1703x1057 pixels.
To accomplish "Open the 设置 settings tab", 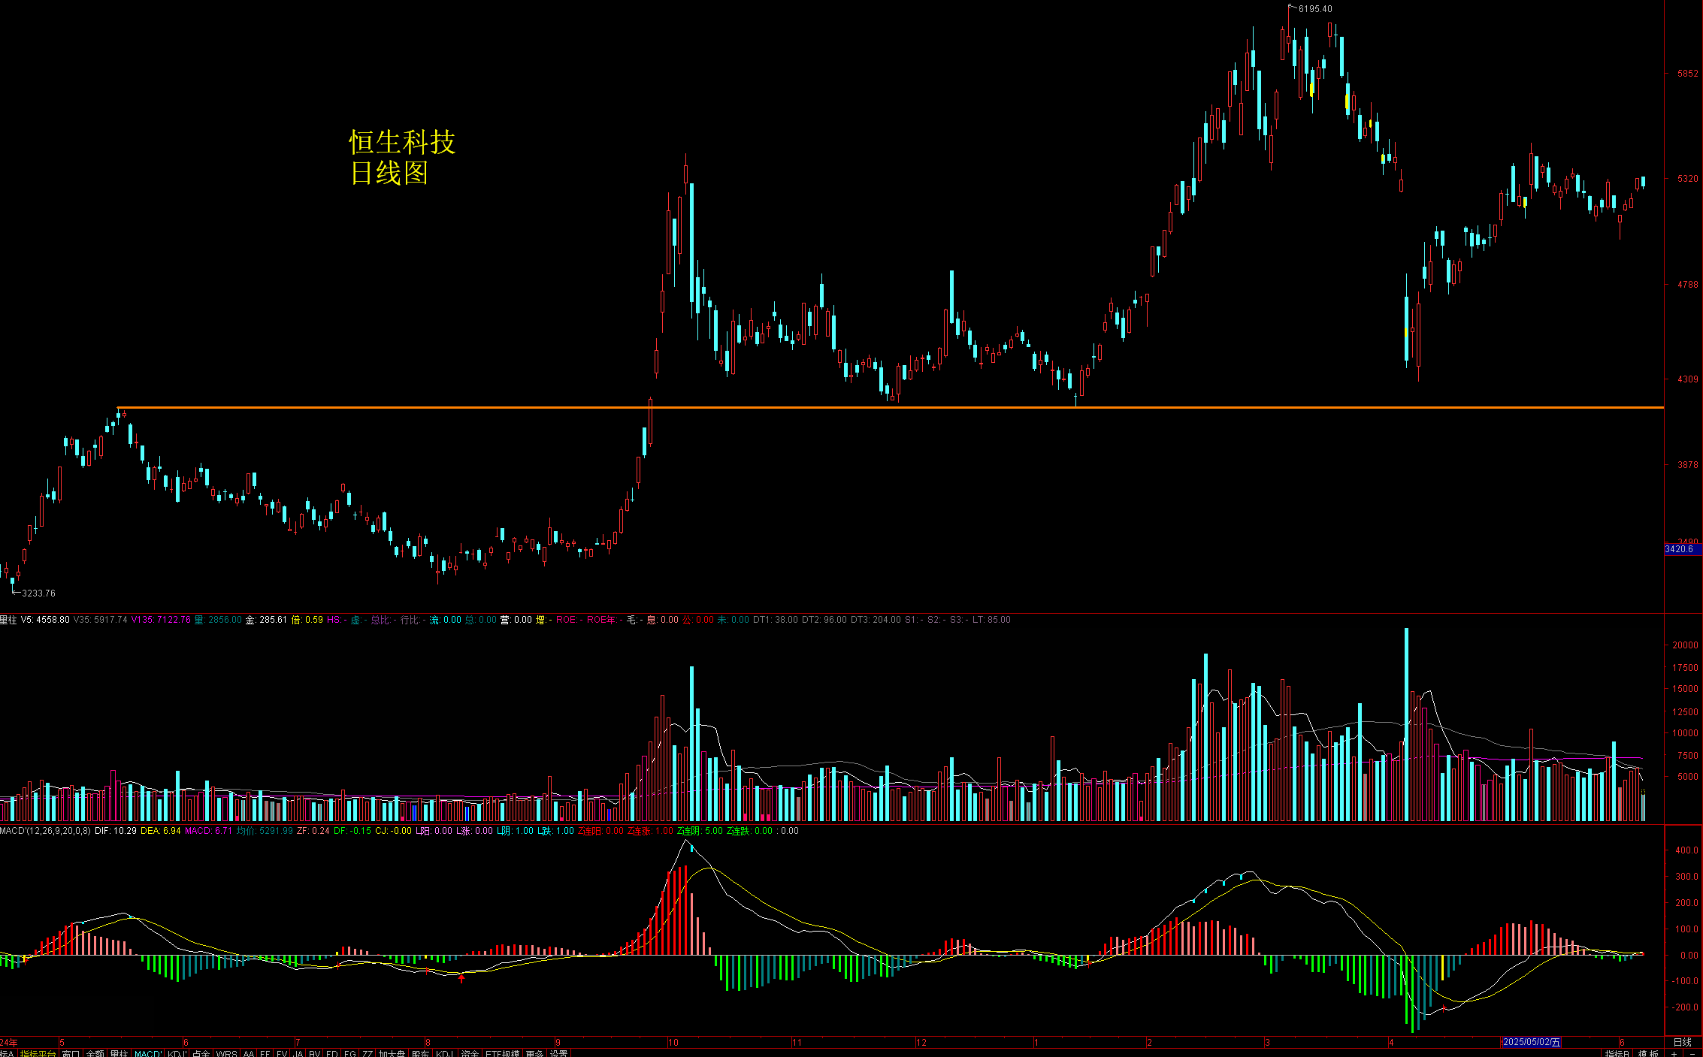I will pos(558,1053).
